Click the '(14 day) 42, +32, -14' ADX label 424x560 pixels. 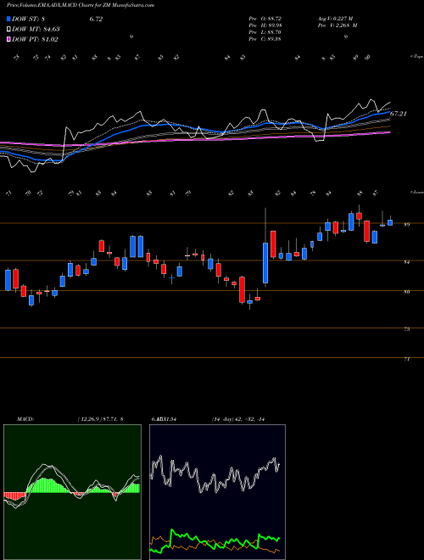tap(237, 419)
